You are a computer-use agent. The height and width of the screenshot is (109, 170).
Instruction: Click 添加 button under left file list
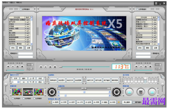pyautogui.click(x=13, y=48)
